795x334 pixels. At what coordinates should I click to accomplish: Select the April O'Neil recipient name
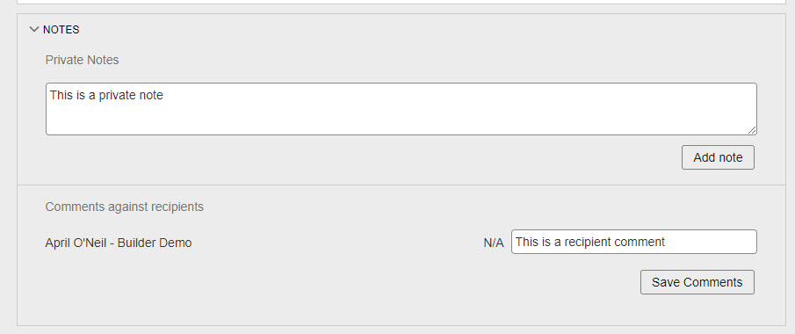[76, 243]
